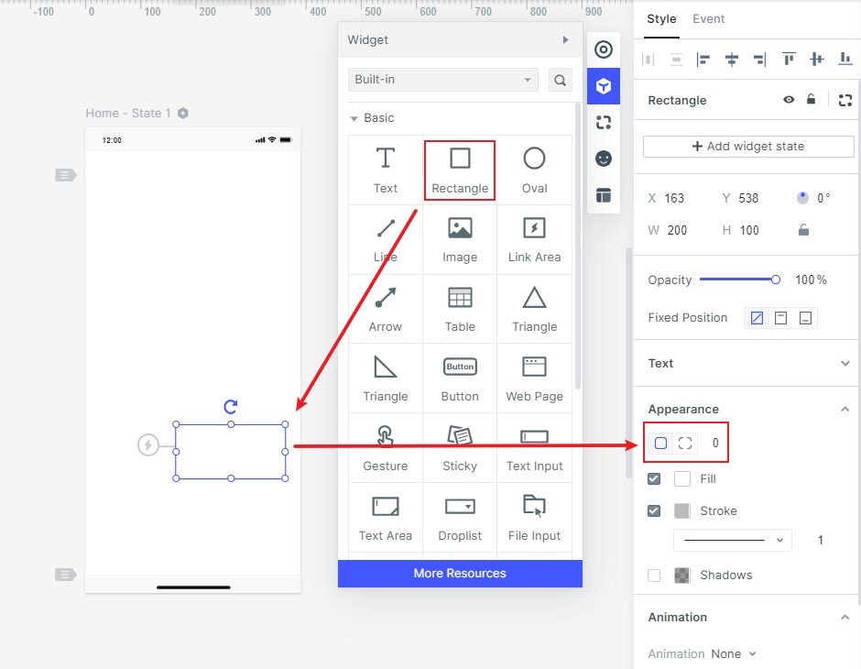
Task: Choose the File Input widget
Action: pos(534,518)
